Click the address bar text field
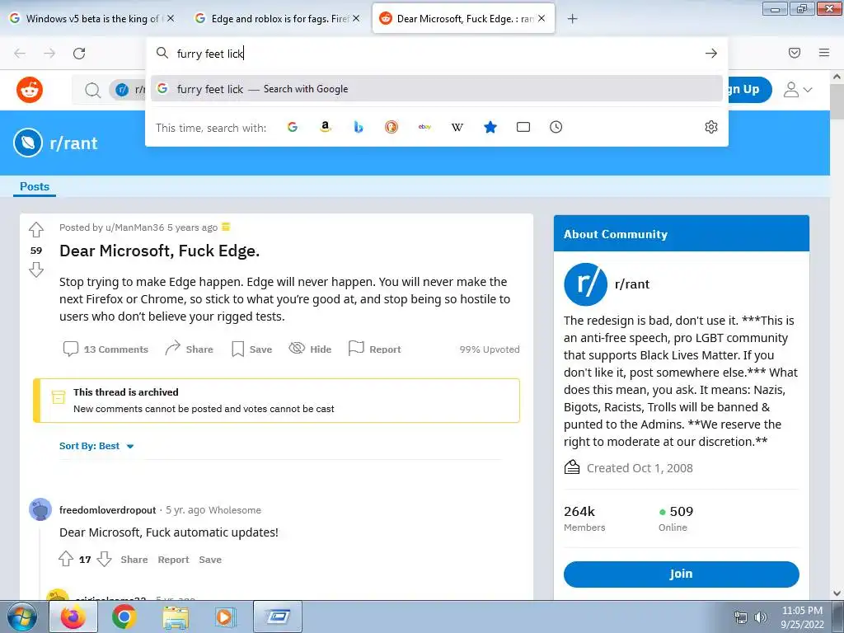The width and height of the screenshot is (844, 633). point(436,54)
